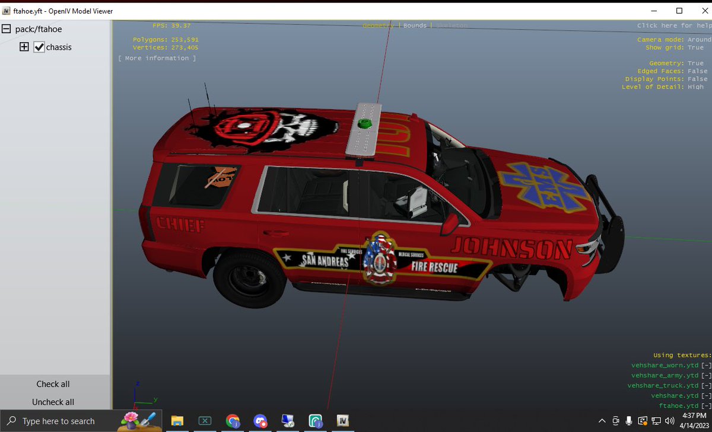The width and height of the screenshot is (712, 432).
Task: Collapse vehshare.ytd texture entry
Action: pyautogui.click(x=706, y=396)
